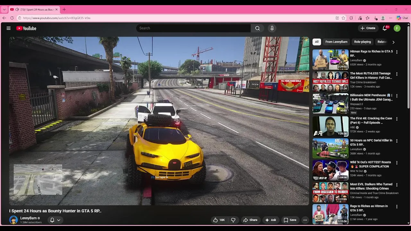Viewport: 411px width, 231px height.
Task: Open options for Hitman Rags to Riches video
Action: coord(397,52)
